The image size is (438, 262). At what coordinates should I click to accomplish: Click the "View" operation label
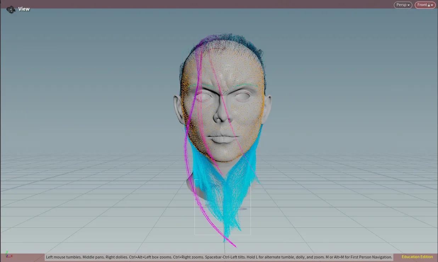[x=24, y=9]
